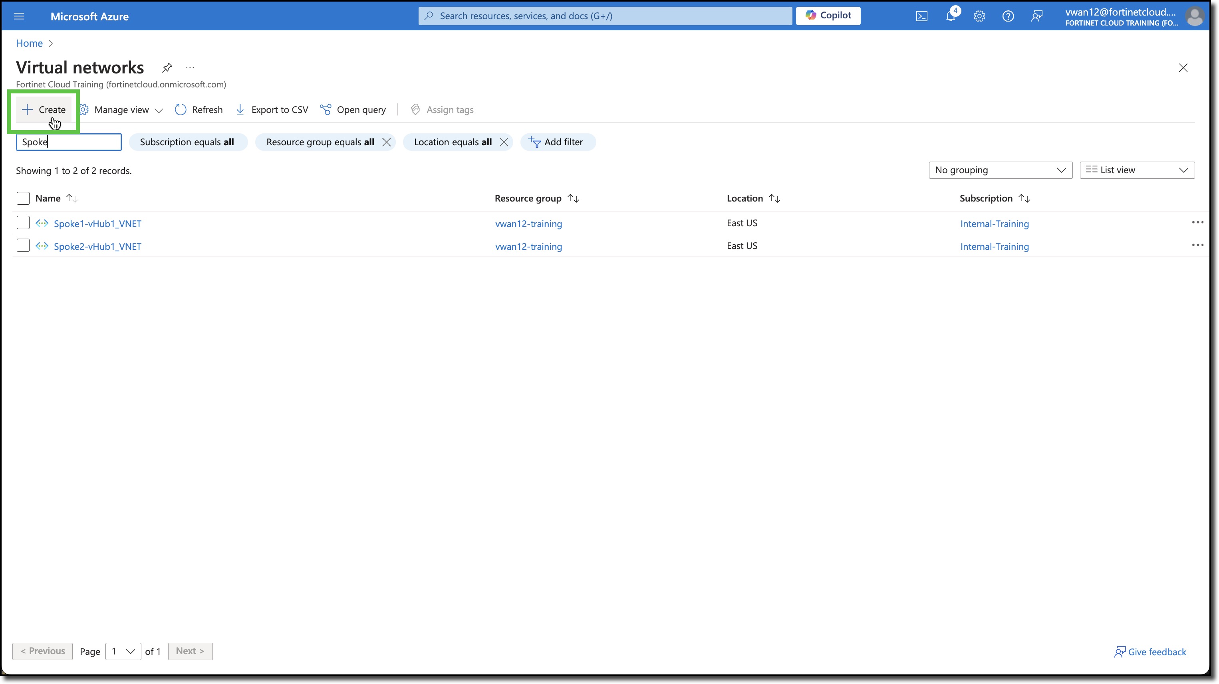Sort by the Location column
Image resolution: width=1219 pixels, height=684 pixels.
(753, 198)
